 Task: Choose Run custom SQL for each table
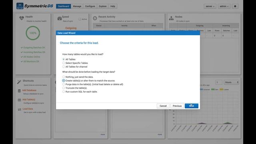tap(64, 92)
